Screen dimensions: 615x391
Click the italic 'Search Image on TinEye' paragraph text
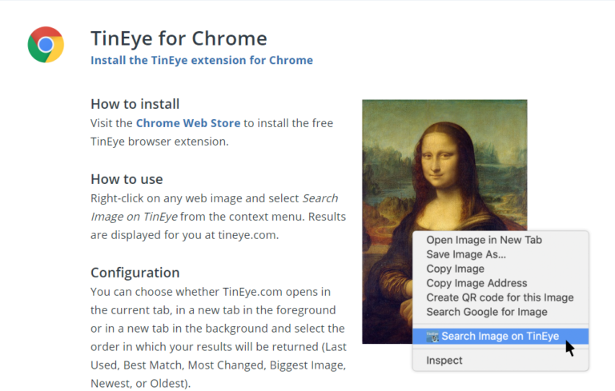coord(135,217)
